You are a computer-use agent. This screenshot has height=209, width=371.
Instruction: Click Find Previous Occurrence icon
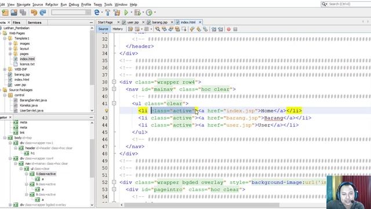(164, 29)
